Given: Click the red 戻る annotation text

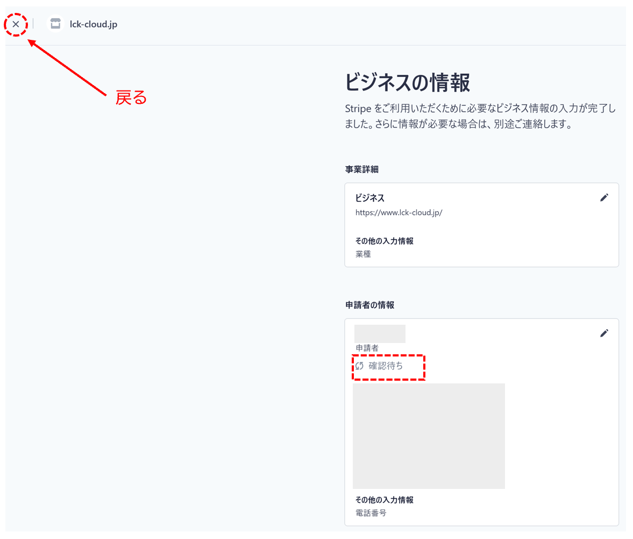Looking at the screenshot, I should click(130, 99).
